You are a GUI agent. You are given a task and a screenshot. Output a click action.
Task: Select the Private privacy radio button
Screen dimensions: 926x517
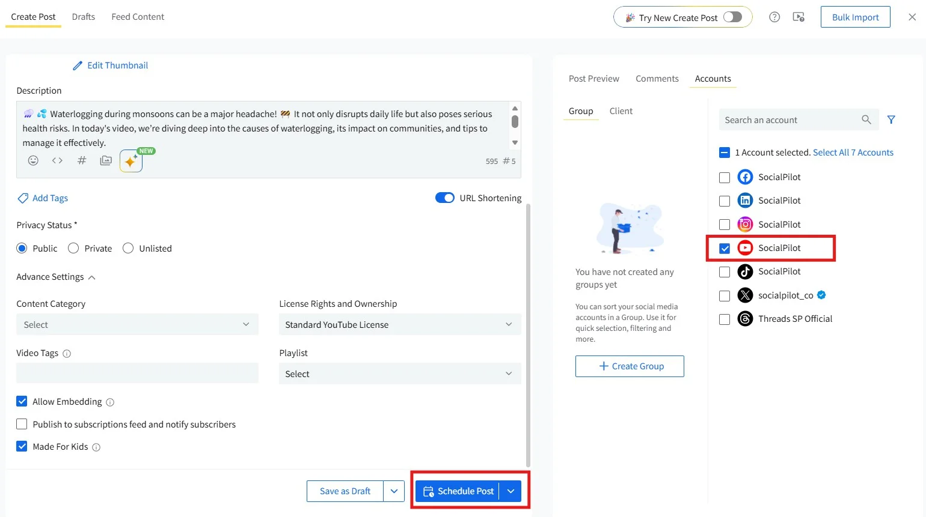tap(73, 249)
